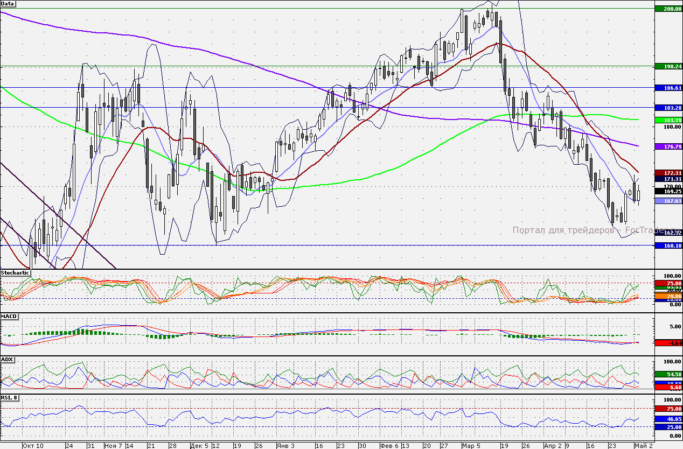
Task: Select the 29.86 orange Stochastic value tag
Action: point(668,296)
